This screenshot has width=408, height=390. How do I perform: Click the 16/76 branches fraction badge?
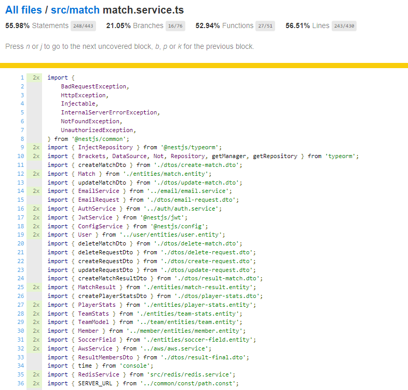tap(175, 26)
